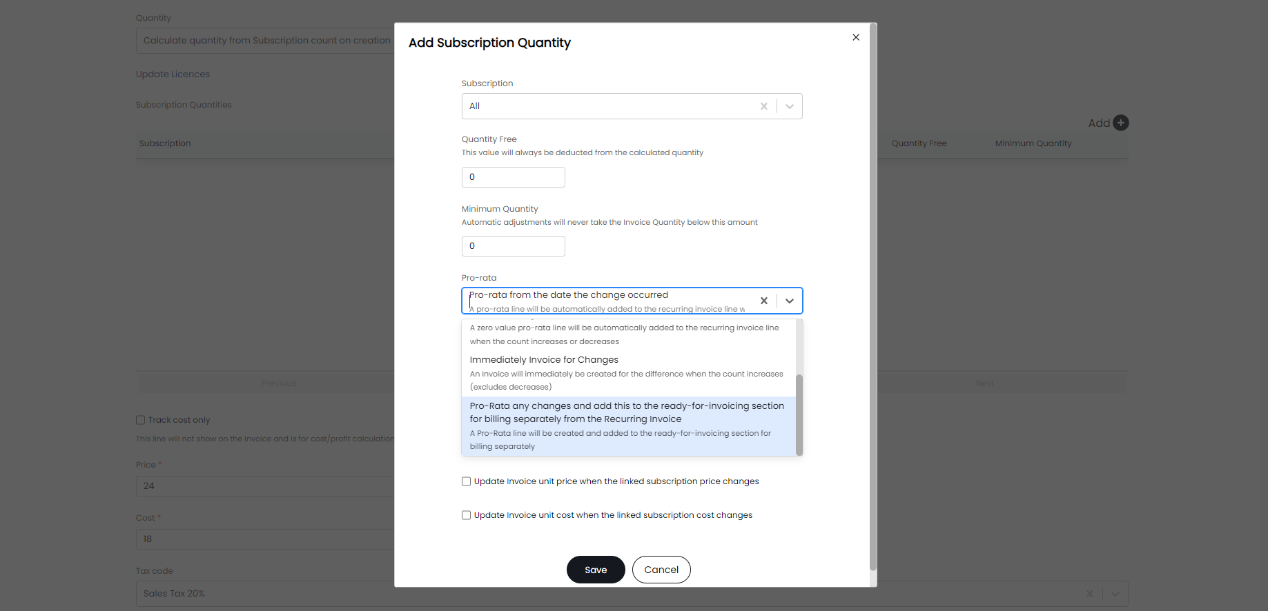Tick the Track cost only checkbox
The width and height of the screenshot is (1268, 611).
click(141, 420)
